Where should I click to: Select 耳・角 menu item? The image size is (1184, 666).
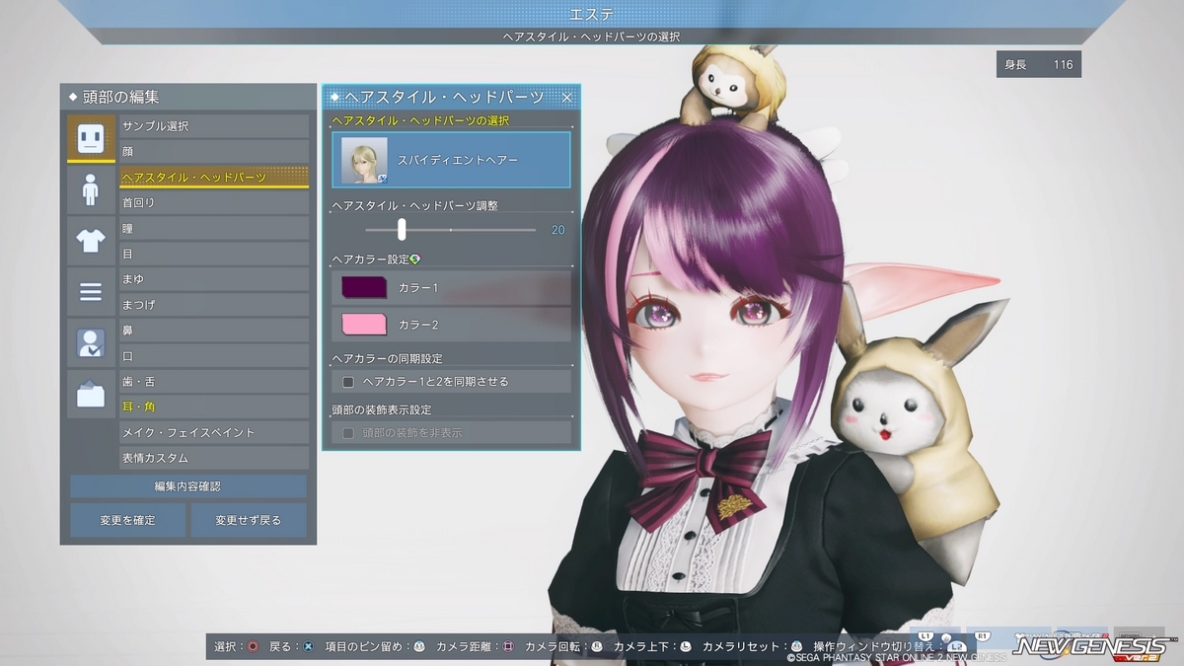[x=214, y=407]
